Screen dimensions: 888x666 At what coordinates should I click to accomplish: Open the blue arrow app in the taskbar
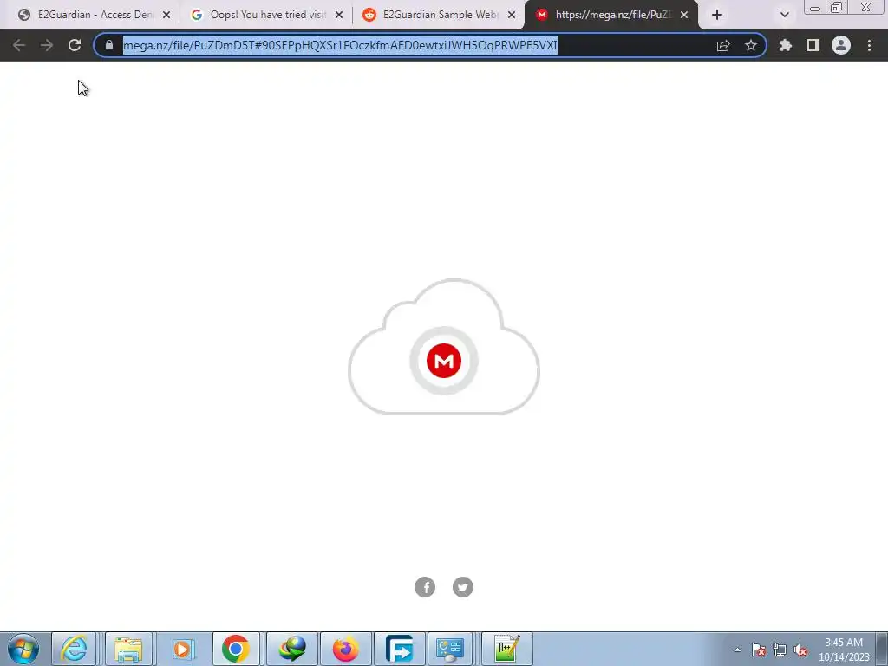click(399, 649)
